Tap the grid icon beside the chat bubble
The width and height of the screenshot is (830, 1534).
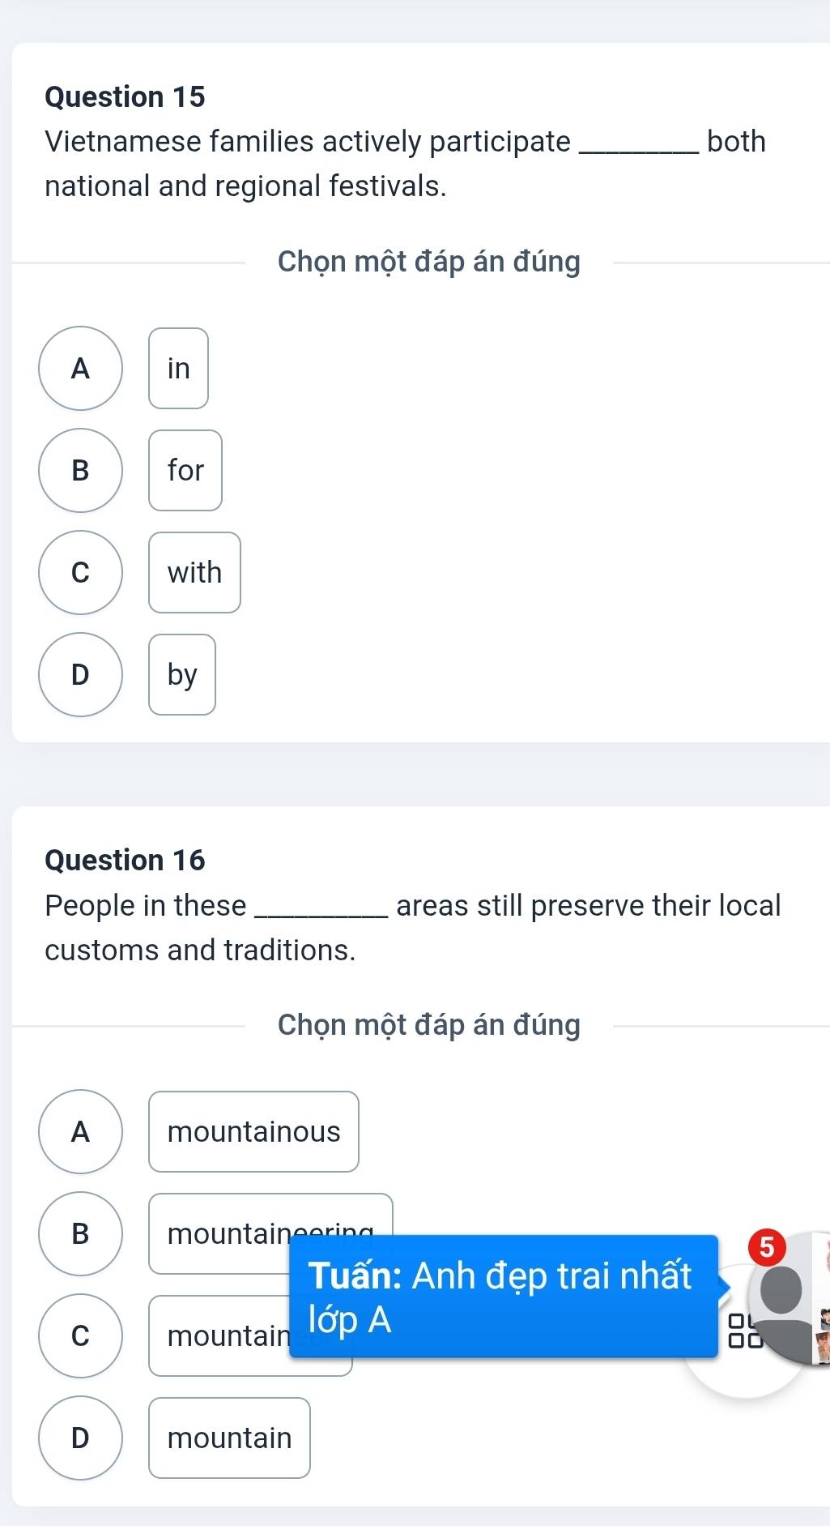point(745,1331)
